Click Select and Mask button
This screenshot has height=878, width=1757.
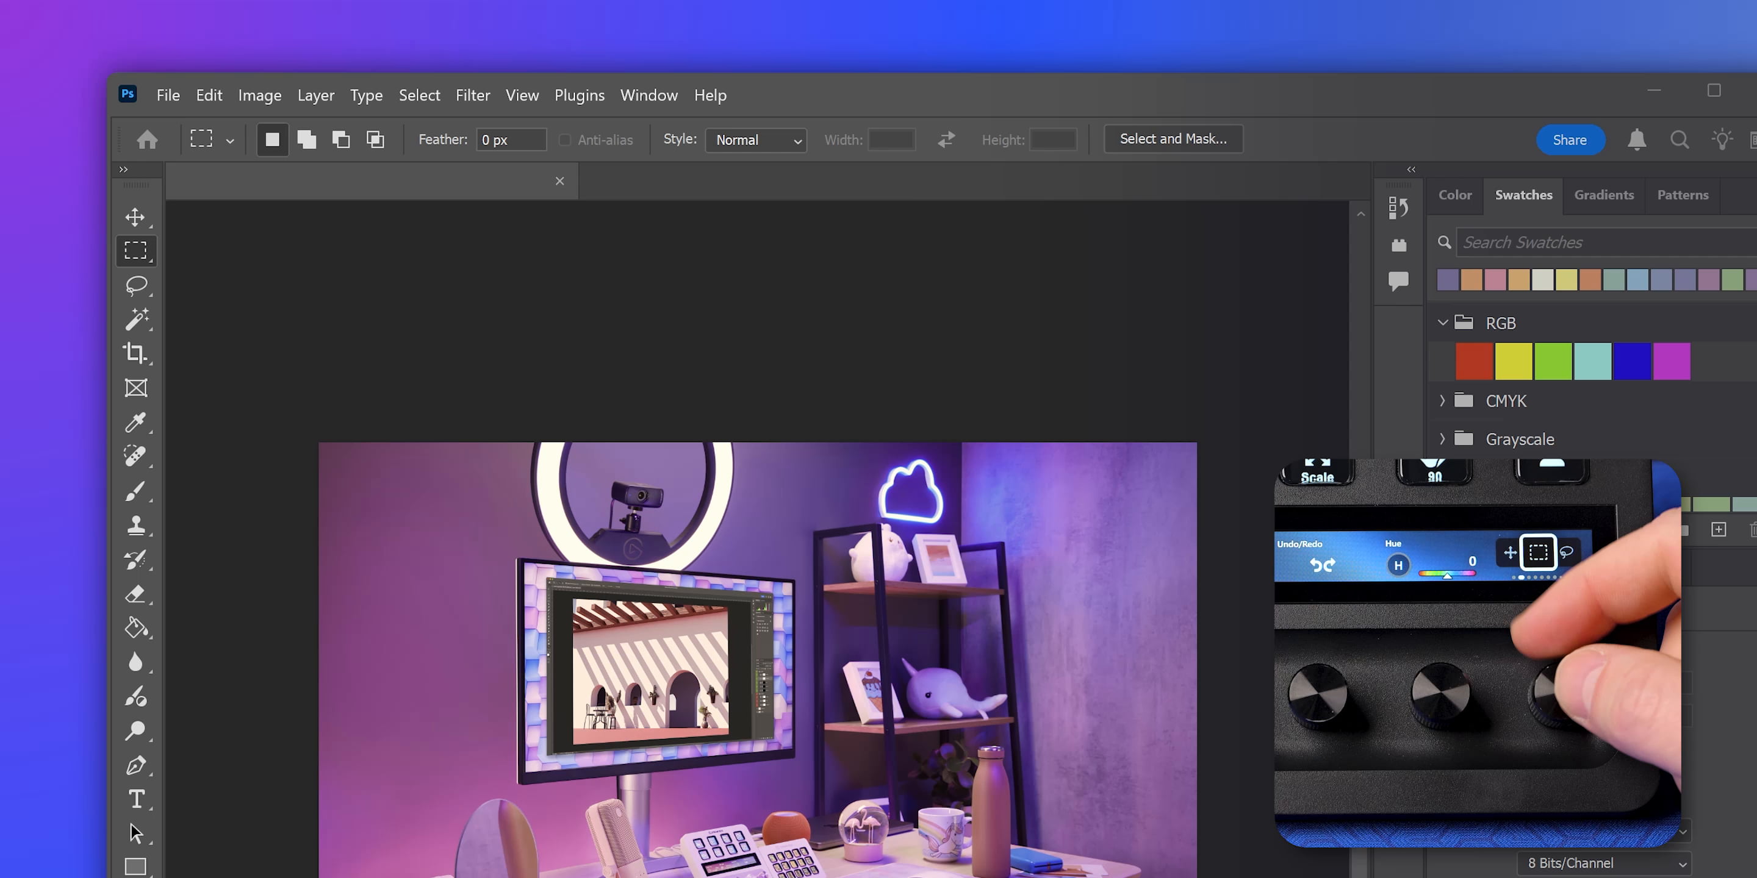click(1173, 139)
